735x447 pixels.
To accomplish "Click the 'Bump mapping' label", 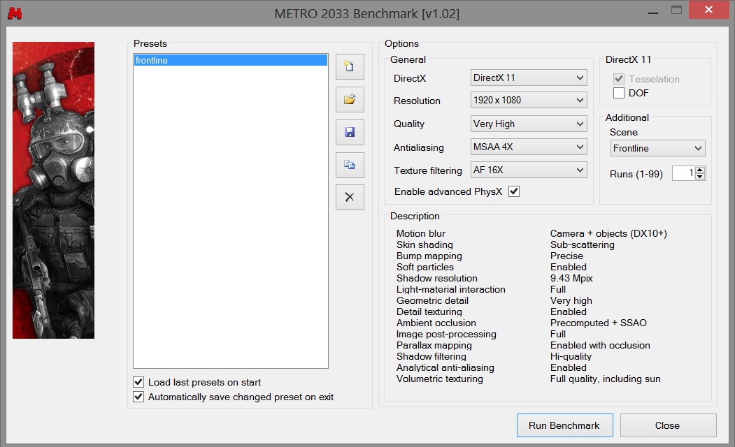I will [429, 256].
